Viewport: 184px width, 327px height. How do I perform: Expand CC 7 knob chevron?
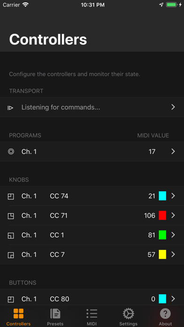click(x=173, y=255)
